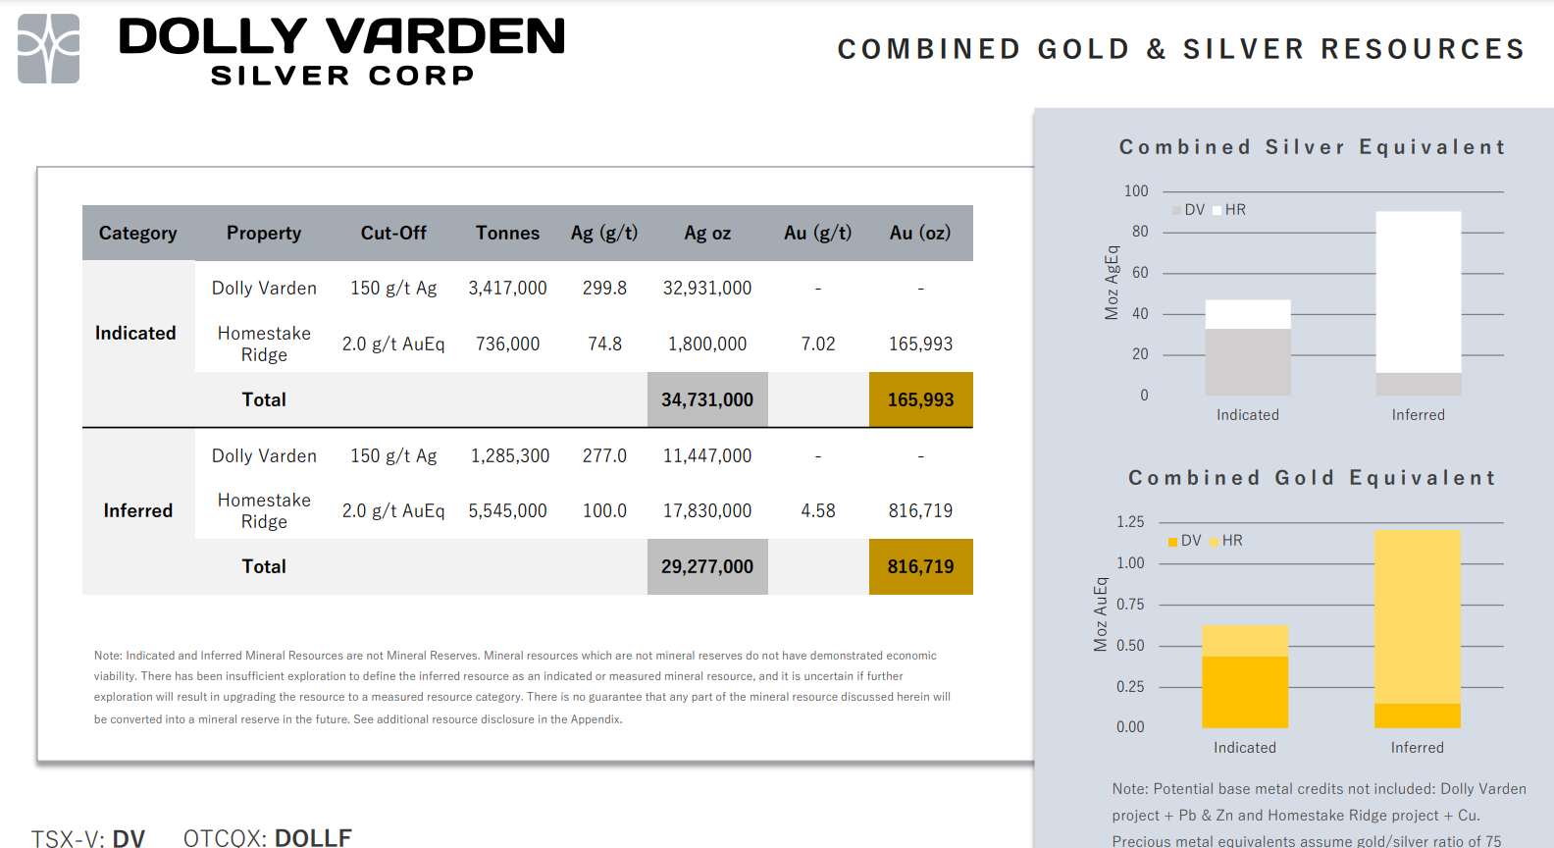Select Dolly Varden in the Inferred rows
This screenshot has width=1554, height=848.
tap(264, 455)
